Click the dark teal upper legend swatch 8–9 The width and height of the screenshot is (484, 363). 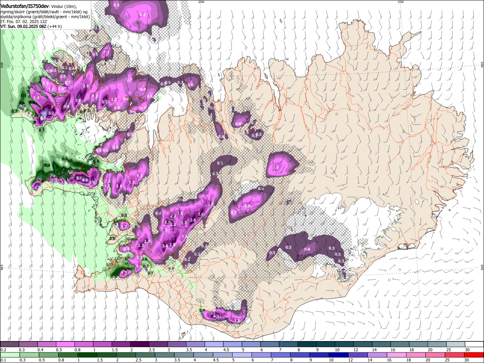tap(307, 344)
